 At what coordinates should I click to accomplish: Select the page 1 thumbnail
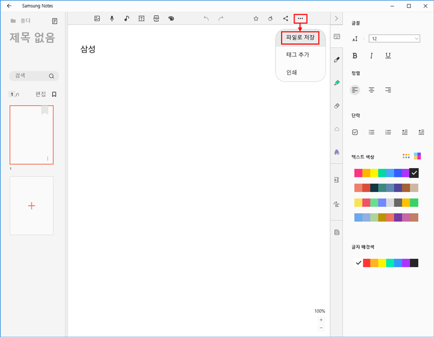[x=31, y=135]
